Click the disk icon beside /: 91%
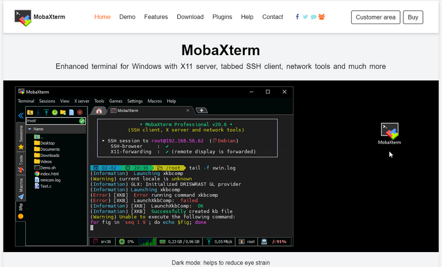This screenshot has width=442, height=267. tap(264, 241)
